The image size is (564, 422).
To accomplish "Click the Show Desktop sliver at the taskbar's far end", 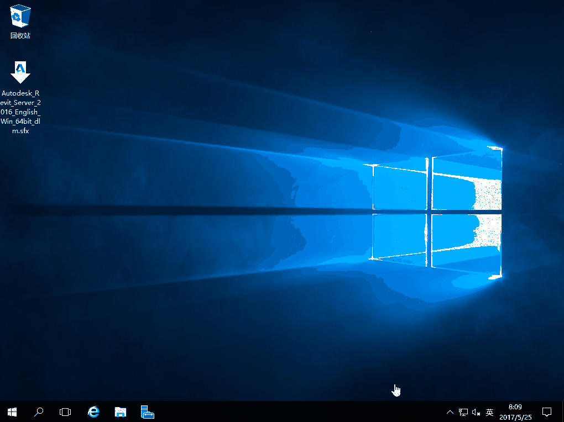I will (562, 412).
